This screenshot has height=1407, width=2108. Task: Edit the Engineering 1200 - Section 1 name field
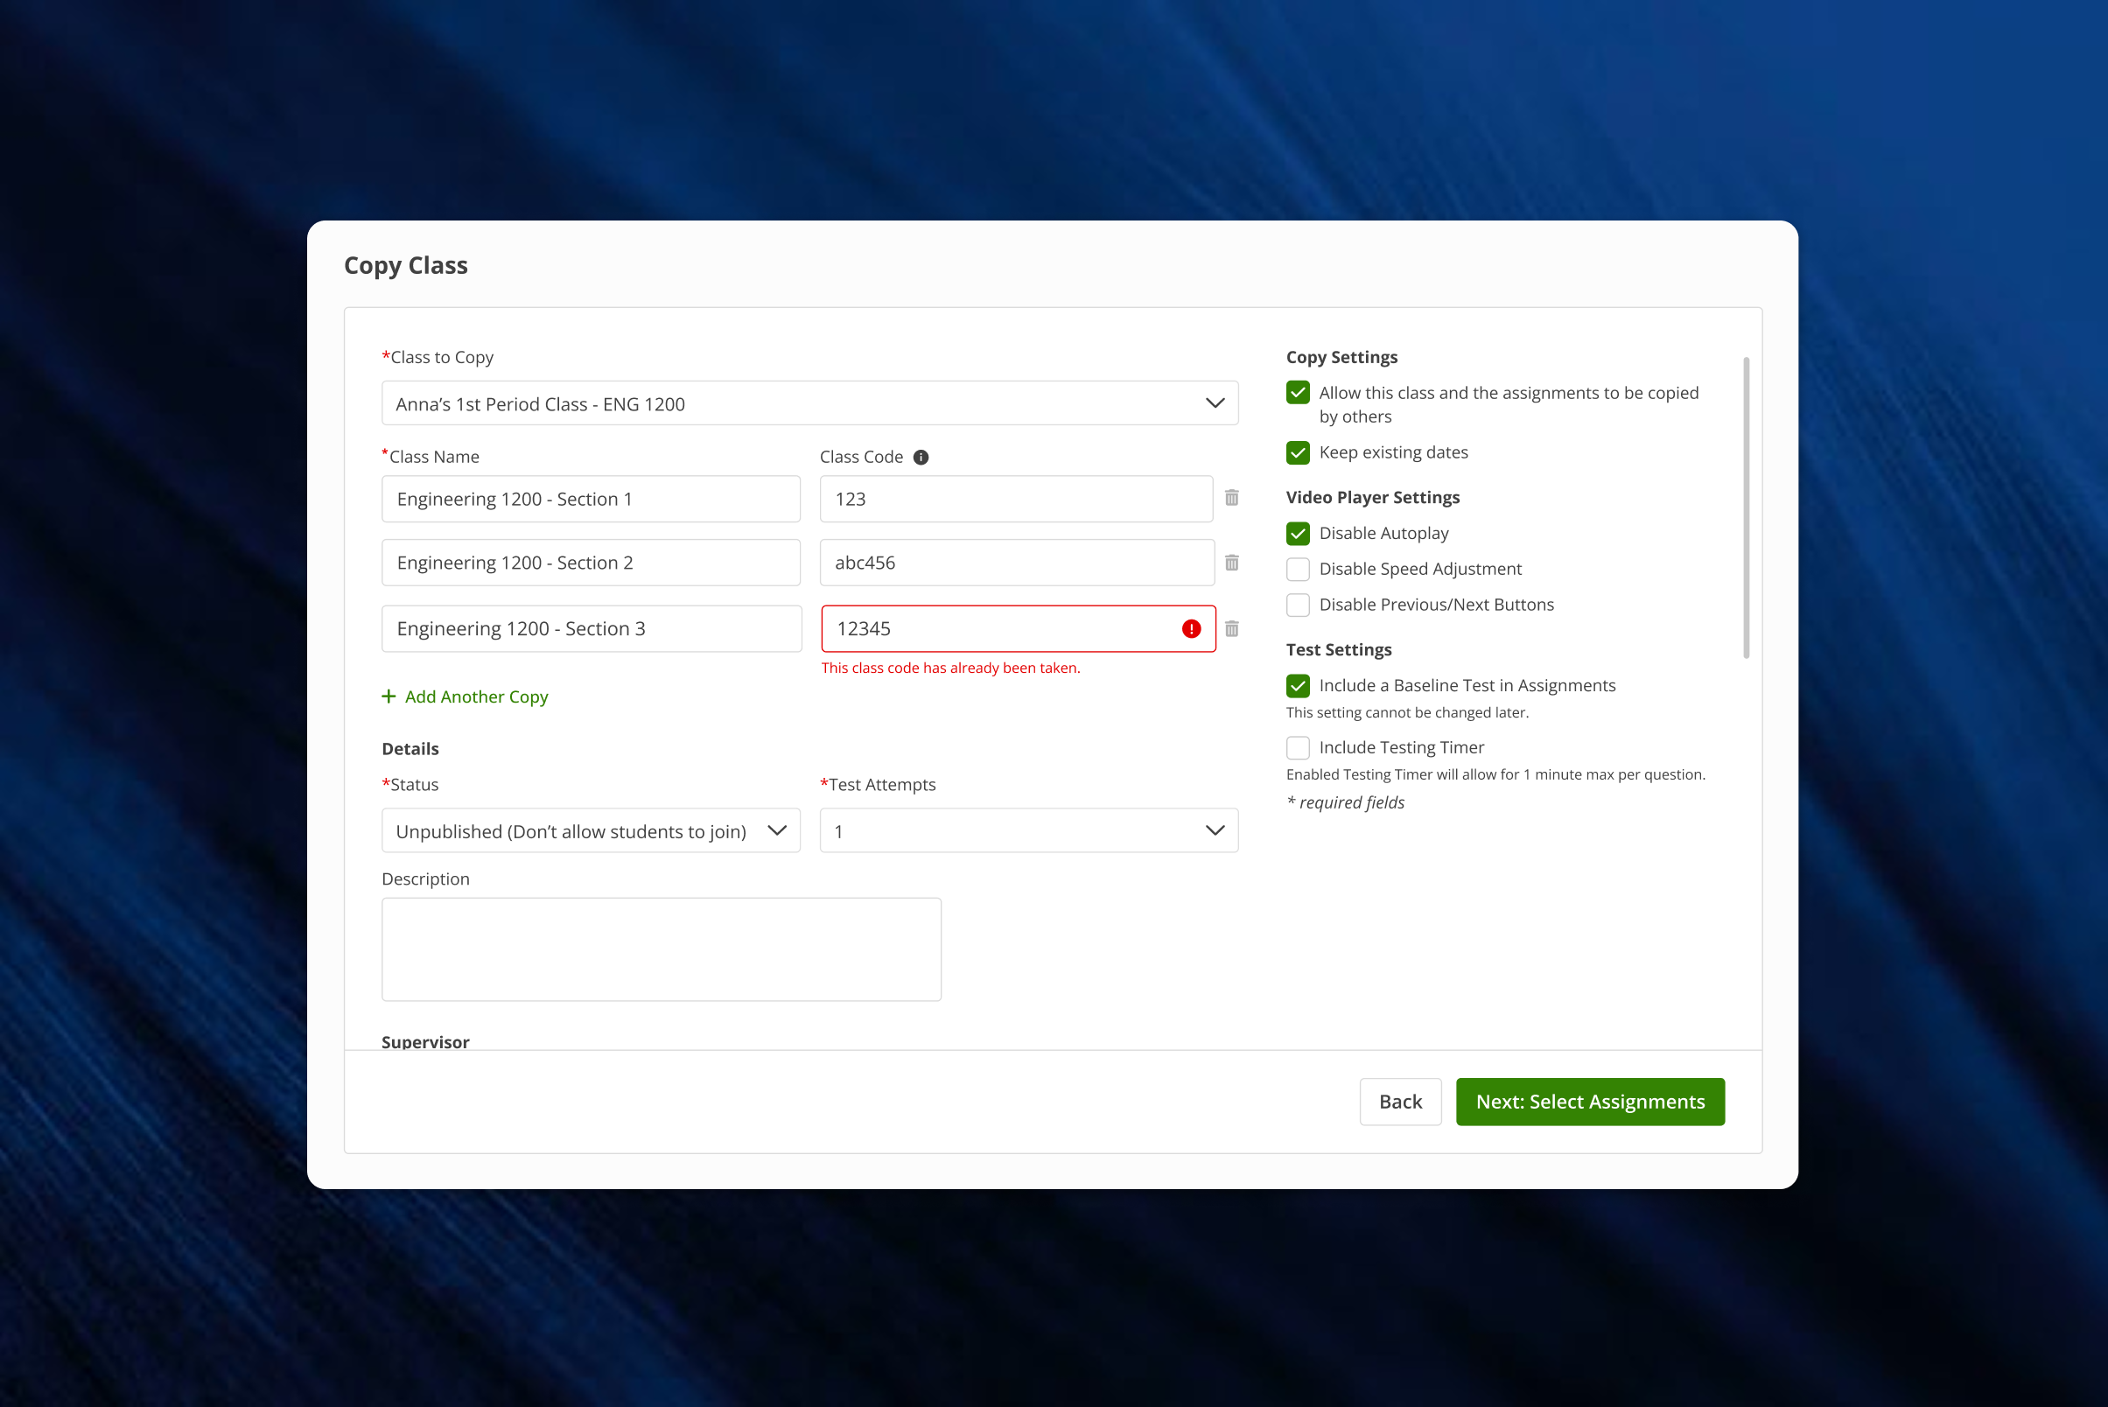(x=591, y=499)
